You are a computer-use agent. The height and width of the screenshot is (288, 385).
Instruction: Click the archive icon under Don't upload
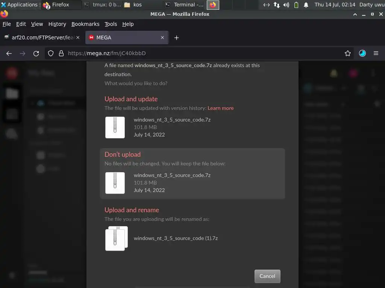[115, 183]
